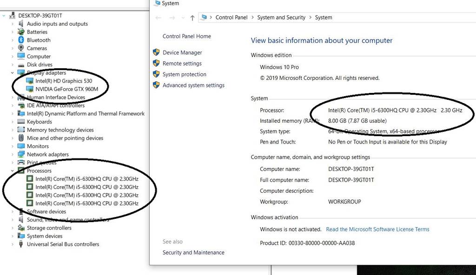Screen dimensions: 476x275
Task: Click the Mice and other pointing devices icon
Action: tap(21, 138)
